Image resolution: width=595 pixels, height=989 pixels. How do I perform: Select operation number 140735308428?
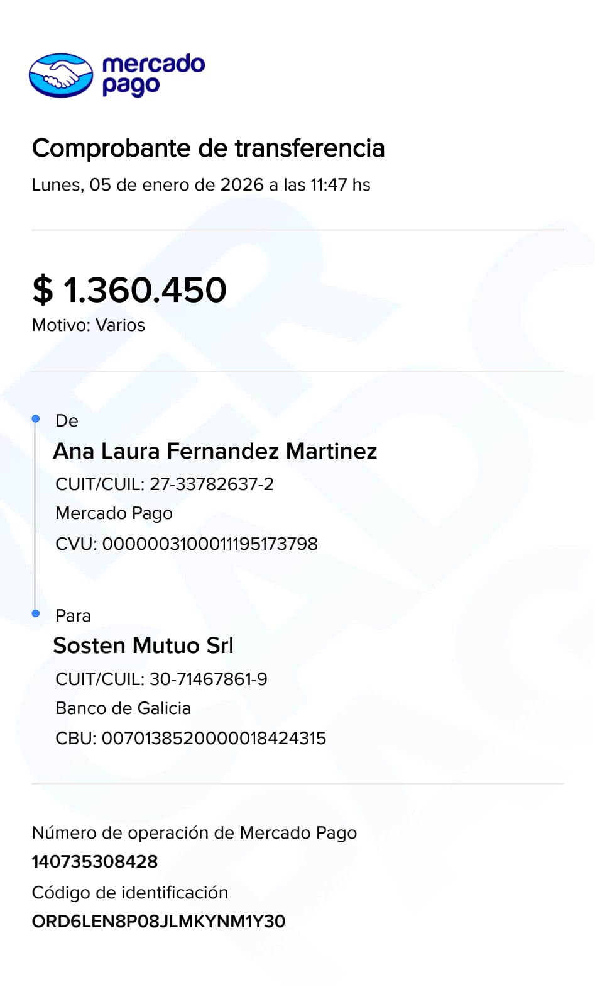95,861
